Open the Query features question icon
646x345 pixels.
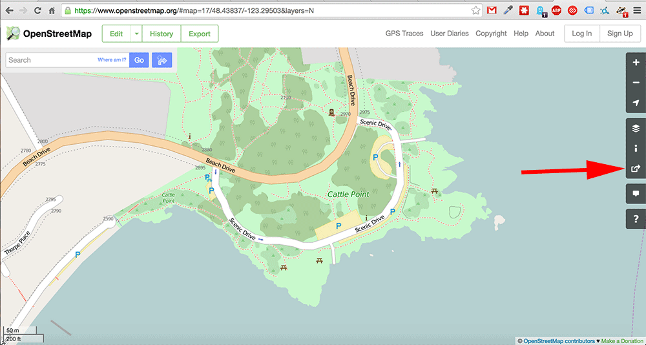636,219
